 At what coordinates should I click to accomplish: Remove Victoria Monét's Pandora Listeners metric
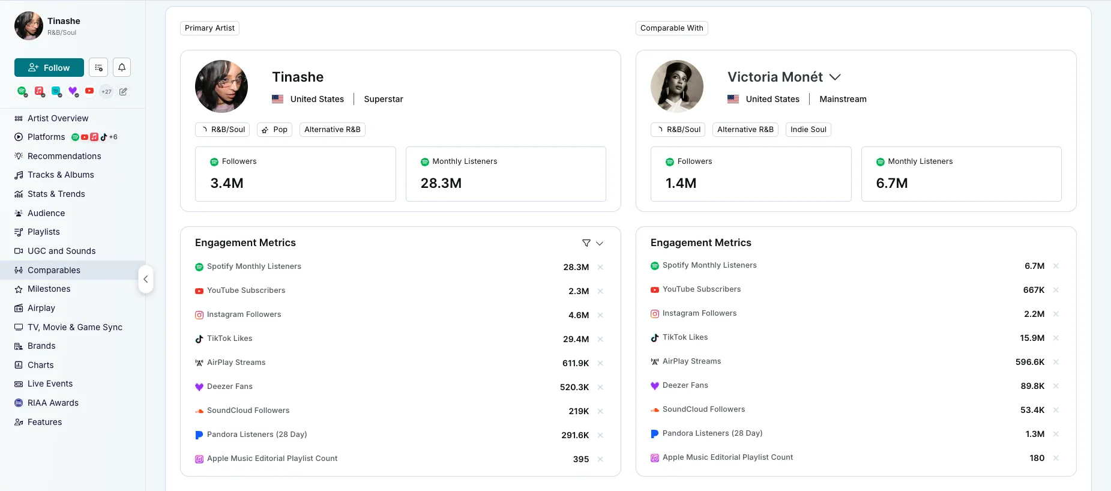pyautogui.click(x=1056, y=434)
